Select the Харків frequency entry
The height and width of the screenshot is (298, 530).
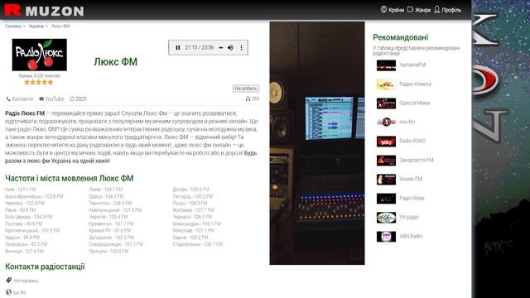(190, 238)
